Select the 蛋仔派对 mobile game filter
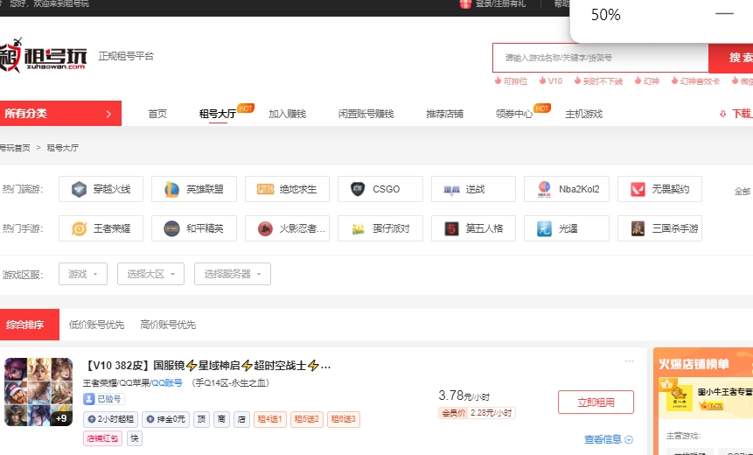This screenshot has height=455, width=753. [380, 228]
